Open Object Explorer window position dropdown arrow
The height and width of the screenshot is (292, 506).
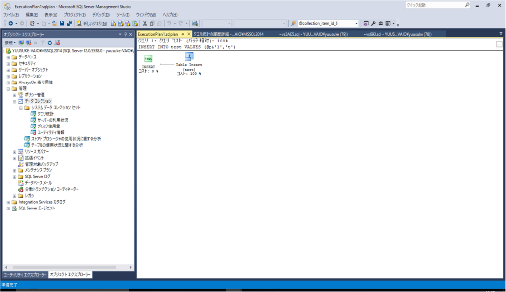pos(120,34)
